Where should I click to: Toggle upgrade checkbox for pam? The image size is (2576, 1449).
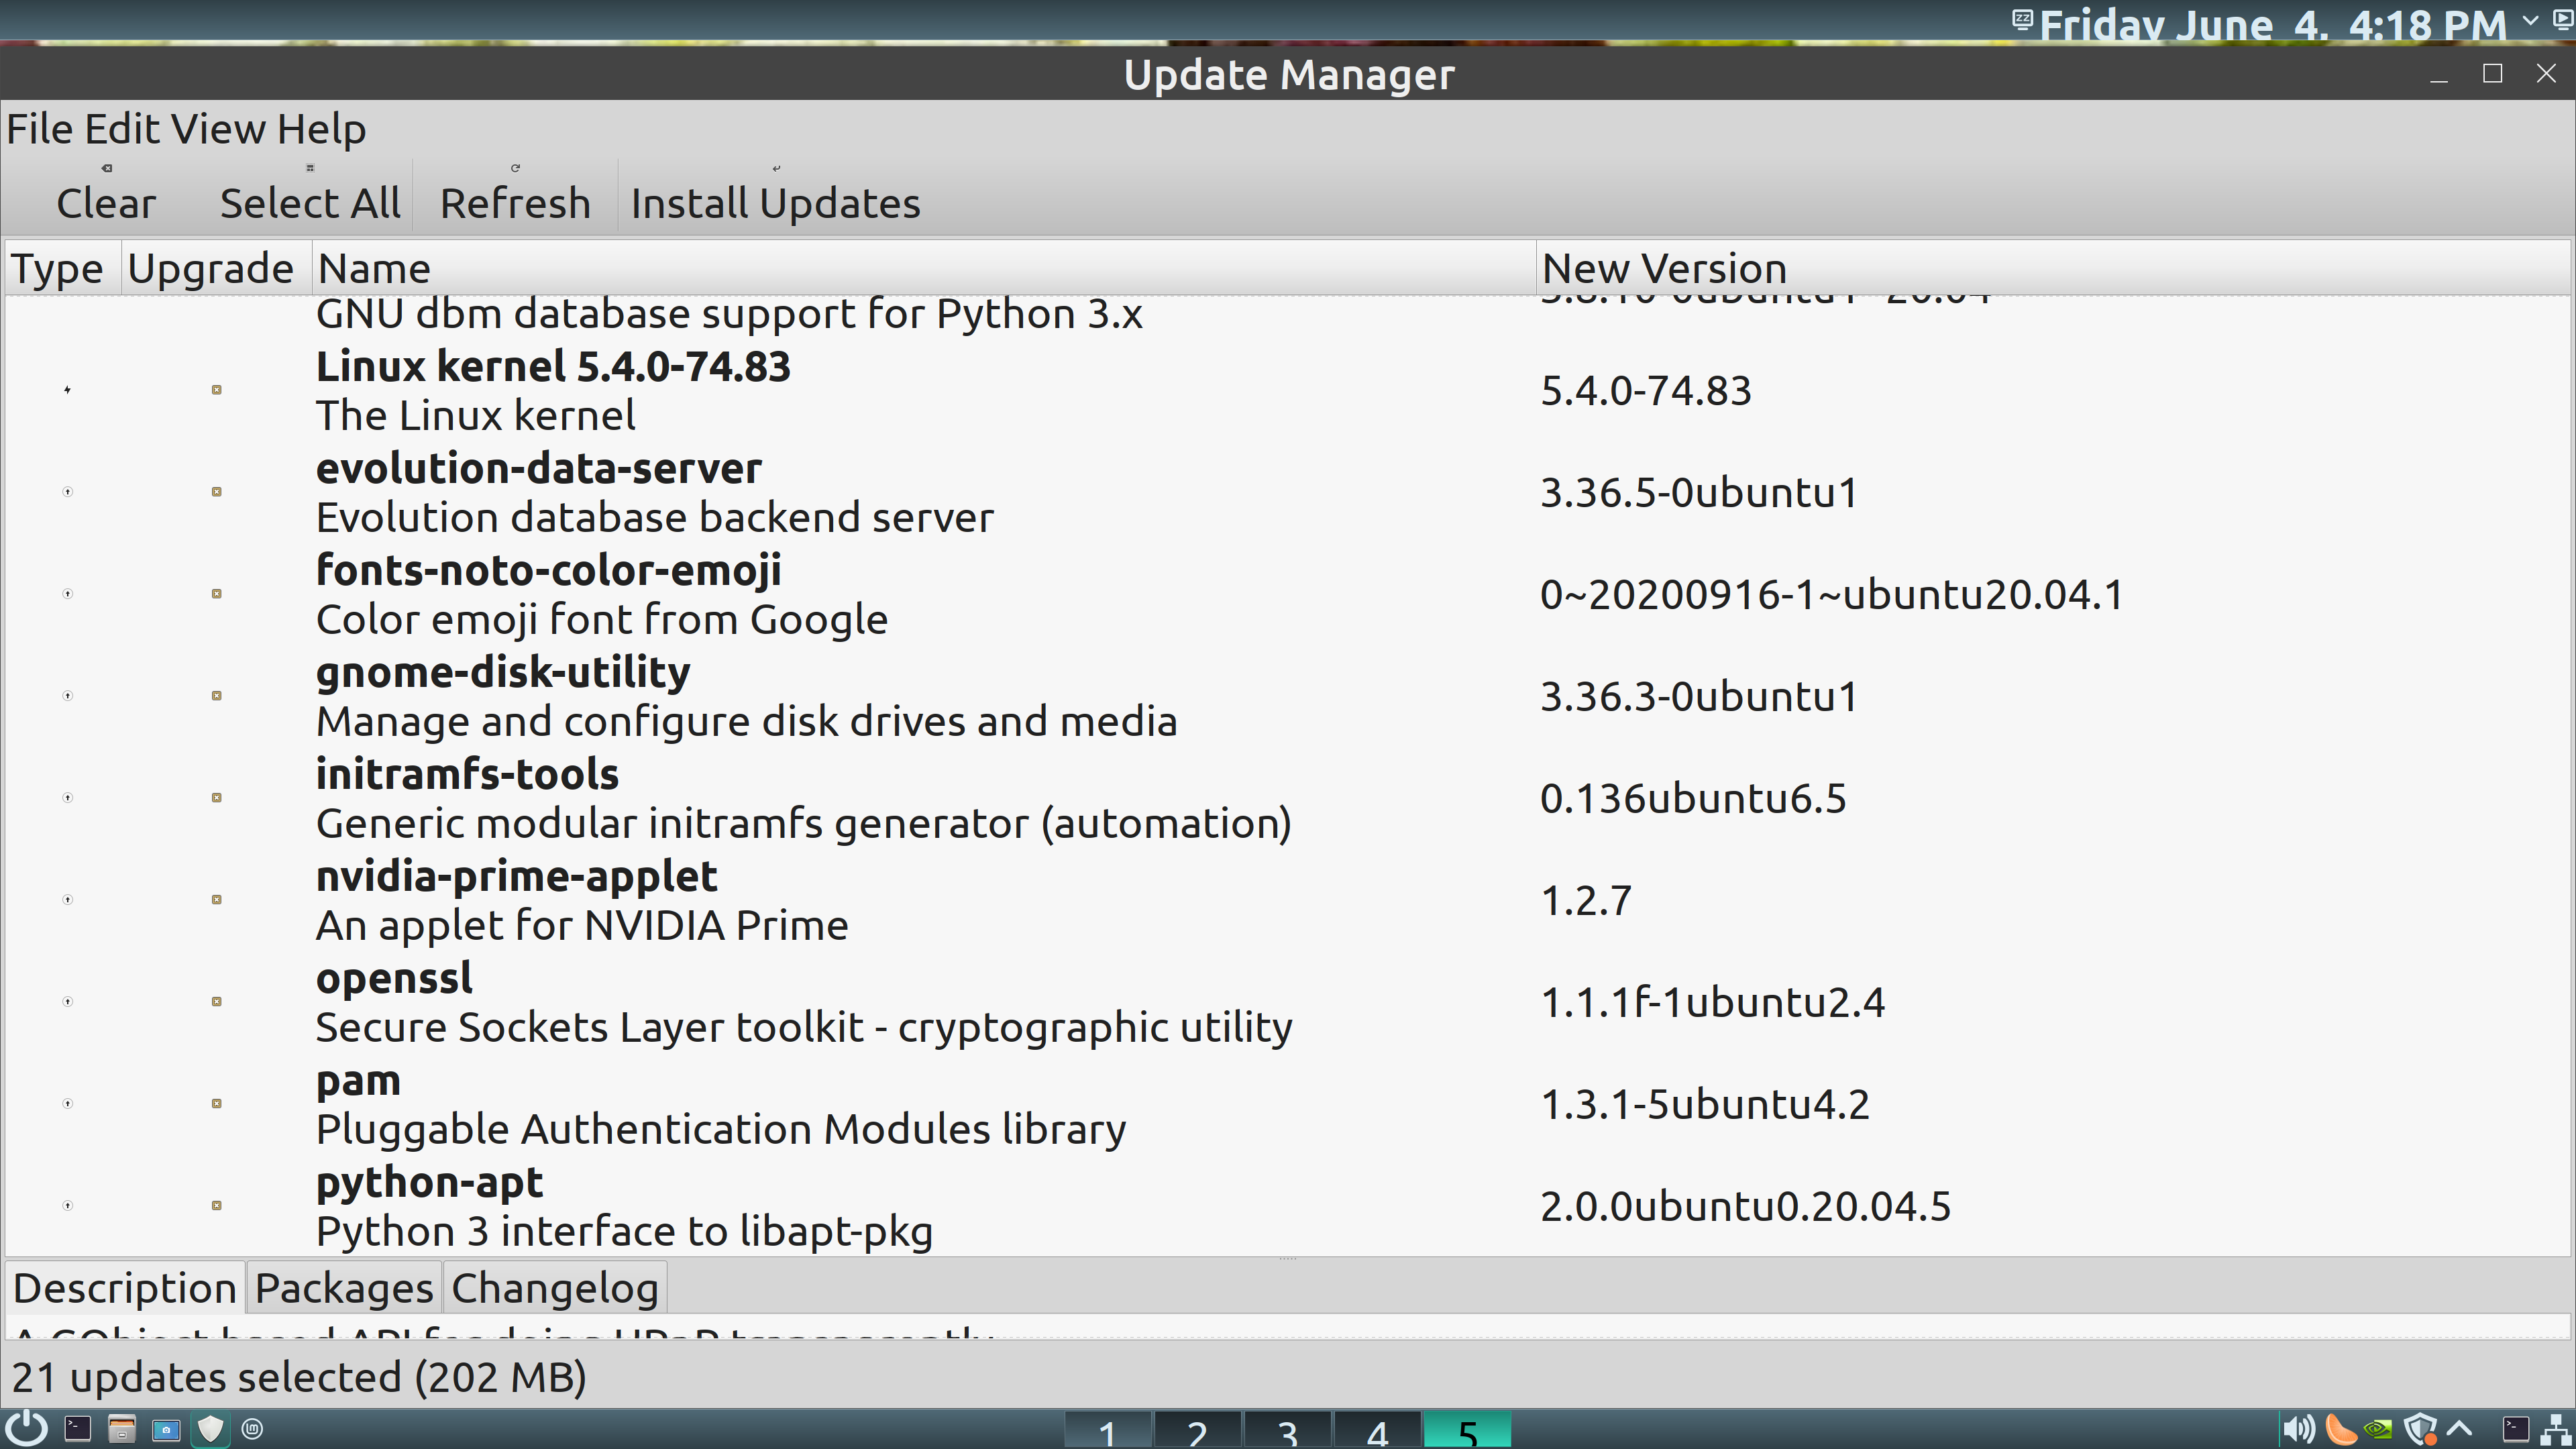(x=216, y=1104)
